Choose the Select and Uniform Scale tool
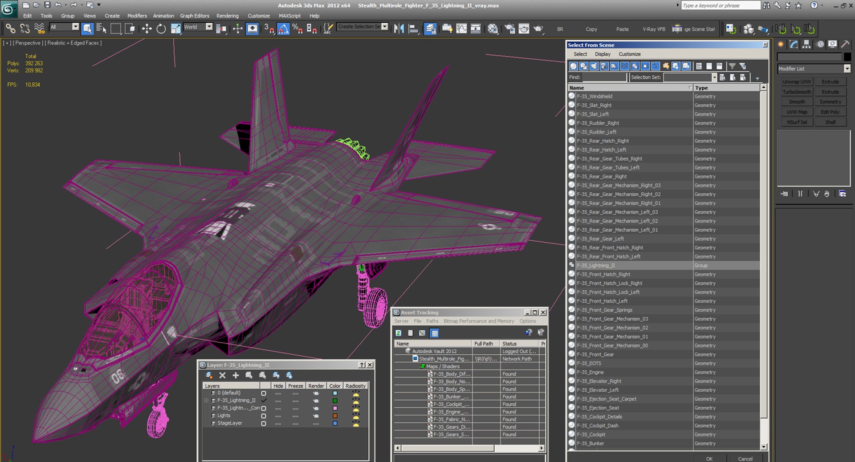855x462 pixels. (175, 29)
